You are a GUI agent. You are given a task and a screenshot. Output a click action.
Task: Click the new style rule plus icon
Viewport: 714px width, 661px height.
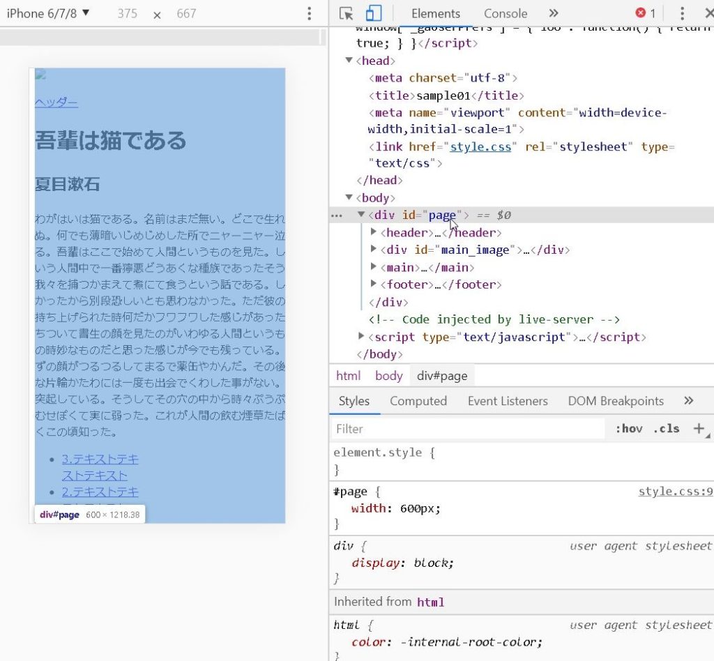click(x=699, y=429)
